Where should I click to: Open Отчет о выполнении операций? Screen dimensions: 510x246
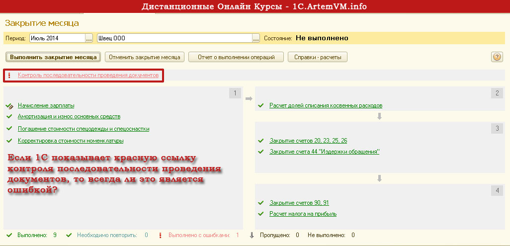click(x=236, y=57)
